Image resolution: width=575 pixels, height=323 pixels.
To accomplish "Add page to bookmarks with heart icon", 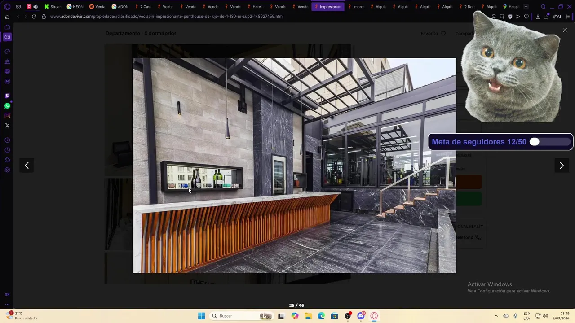I will pos(526,17).
